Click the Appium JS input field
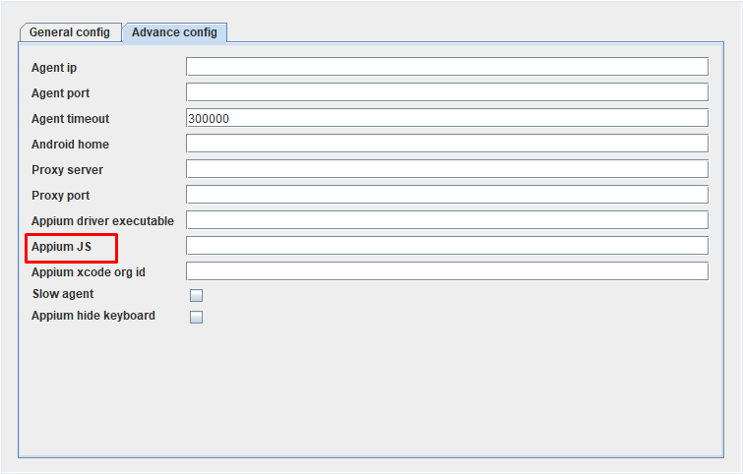 447,246
